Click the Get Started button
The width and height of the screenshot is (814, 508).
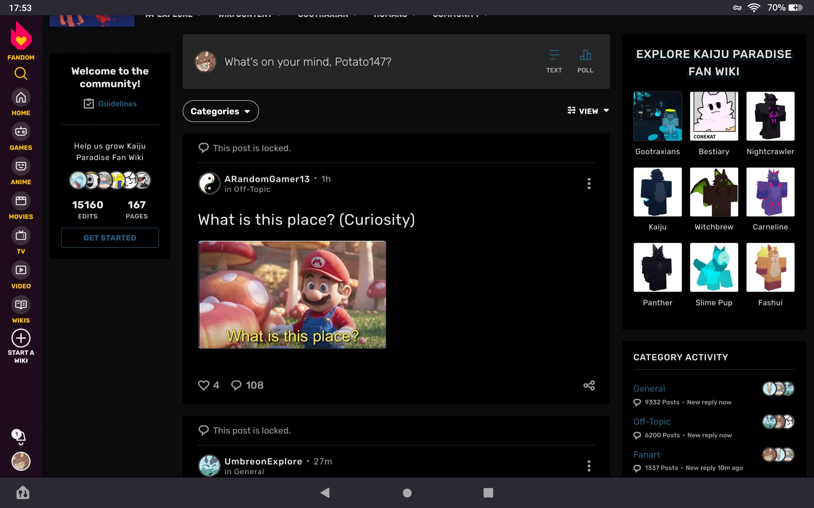click(x=110, y=238)
